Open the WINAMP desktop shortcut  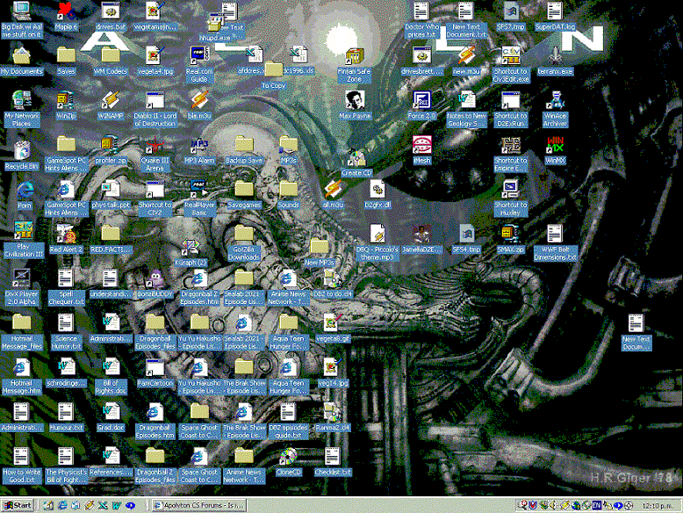click(x=111, y=101)
